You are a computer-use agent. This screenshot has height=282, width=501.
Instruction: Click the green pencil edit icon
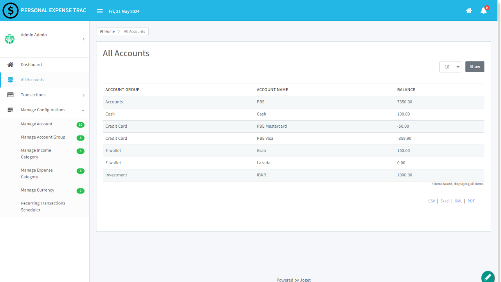click(x=488, y=277)
